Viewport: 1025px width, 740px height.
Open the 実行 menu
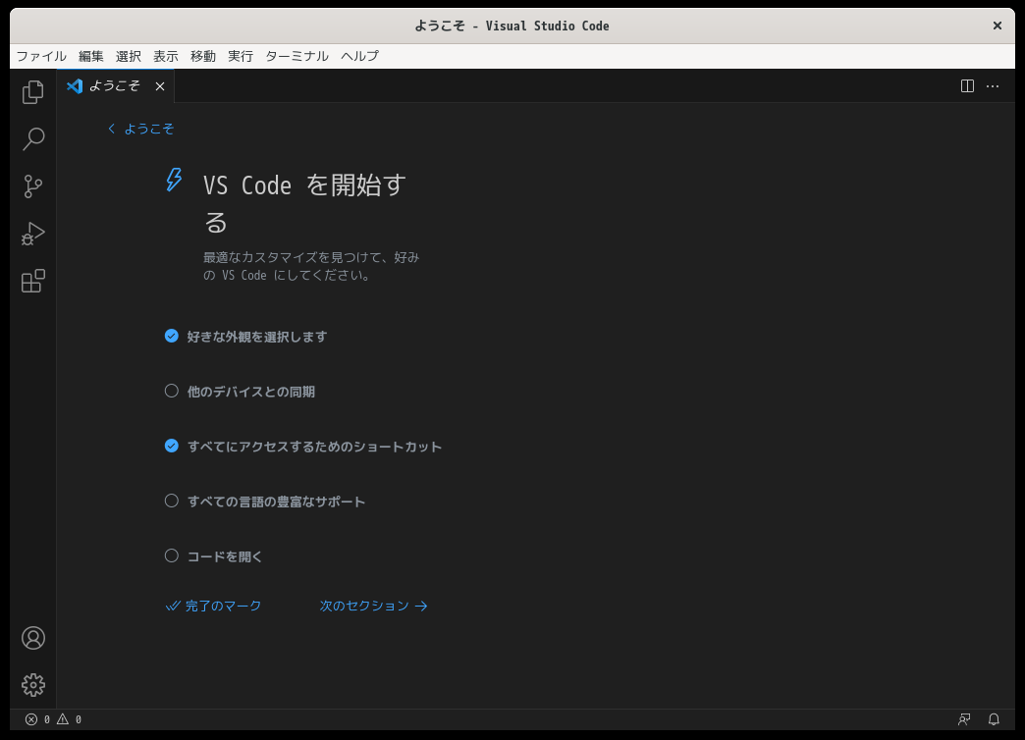[241, 56]
